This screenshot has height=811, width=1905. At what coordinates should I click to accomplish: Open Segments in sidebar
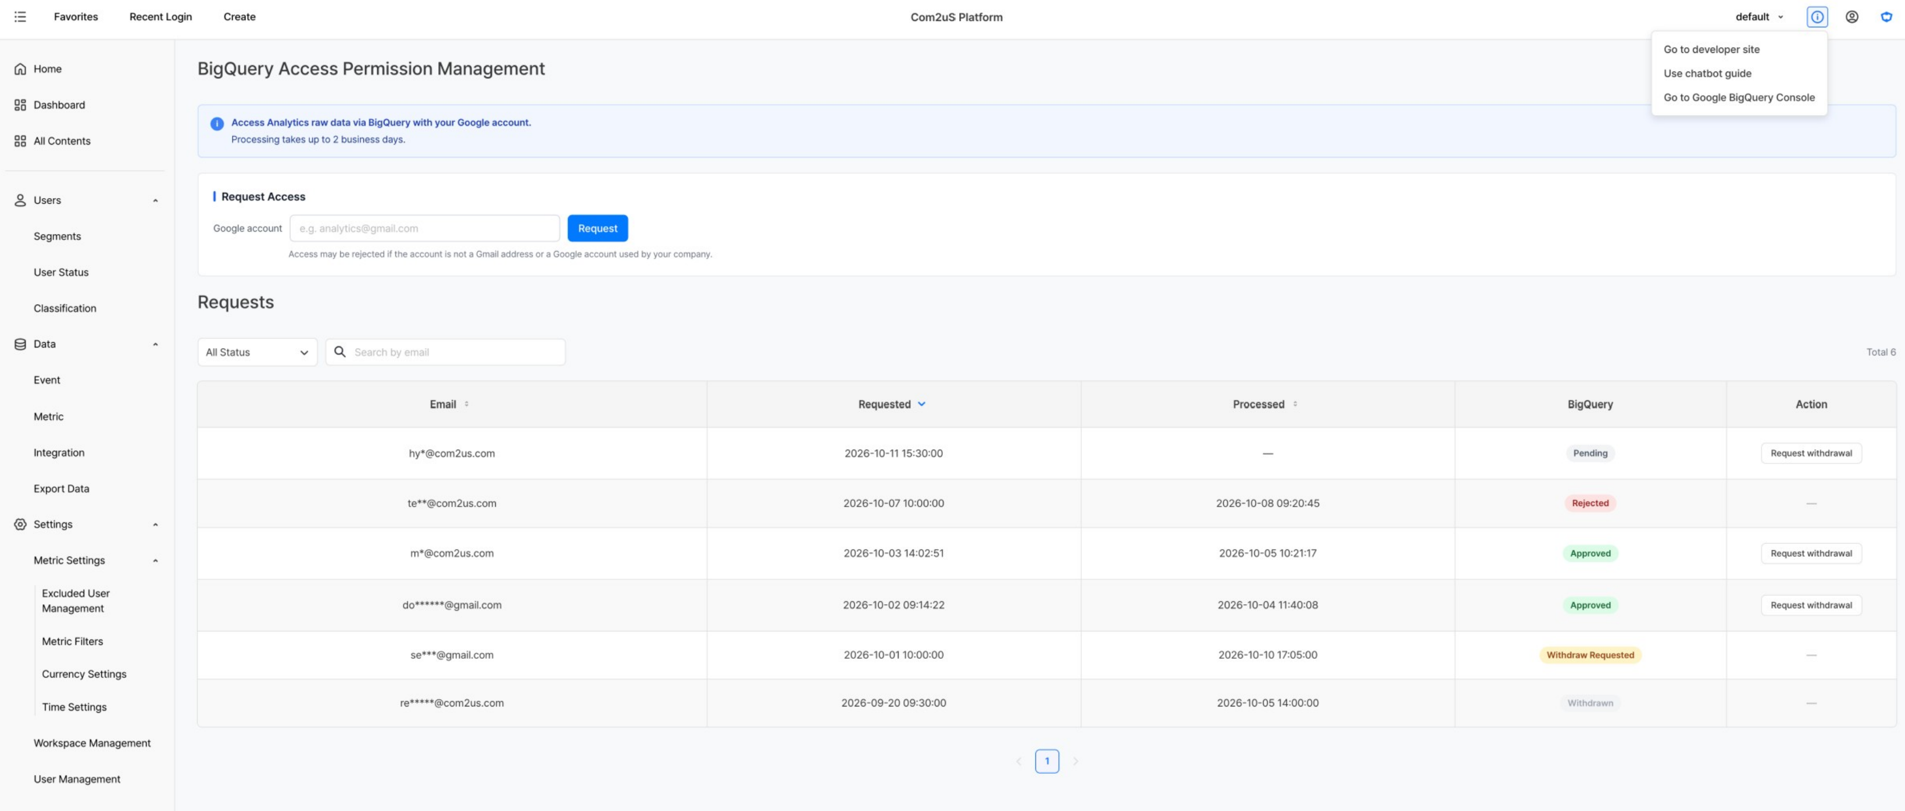(x=57, y=236)
